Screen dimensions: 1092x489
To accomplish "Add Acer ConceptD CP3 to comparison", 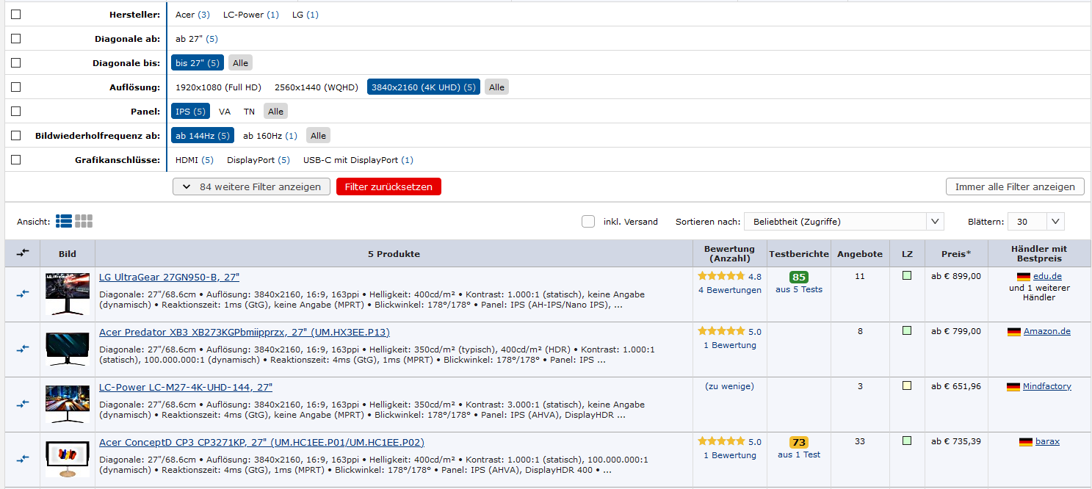I will (23, 459).
